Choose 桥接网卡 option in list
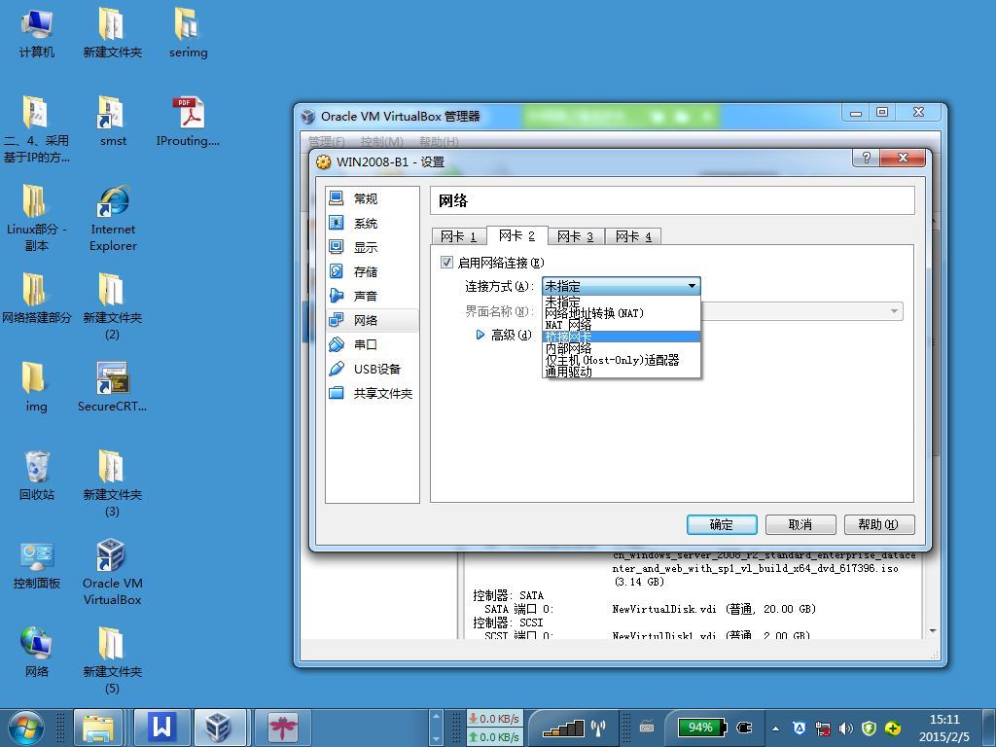Image resolution: width=996 pixels, height=747 pixels. click(622, 337)
